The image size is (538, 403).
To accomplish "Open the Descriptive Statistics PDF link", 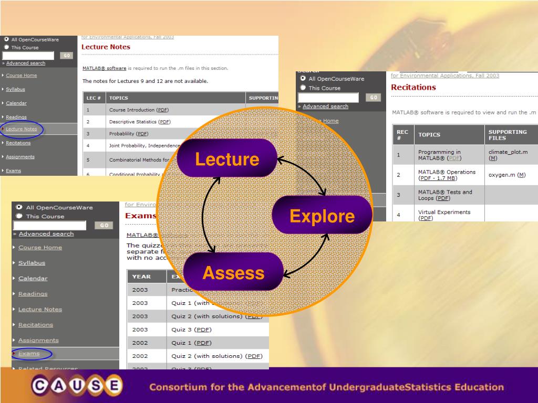I will click(x=164, y=122).
